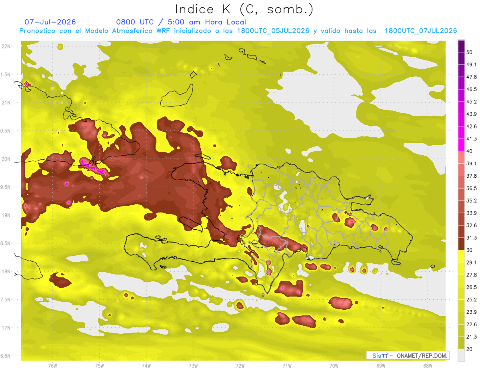Click the '23.9' colorbar value
This screenshot has height=371, width=480.
tap(472, 312)
